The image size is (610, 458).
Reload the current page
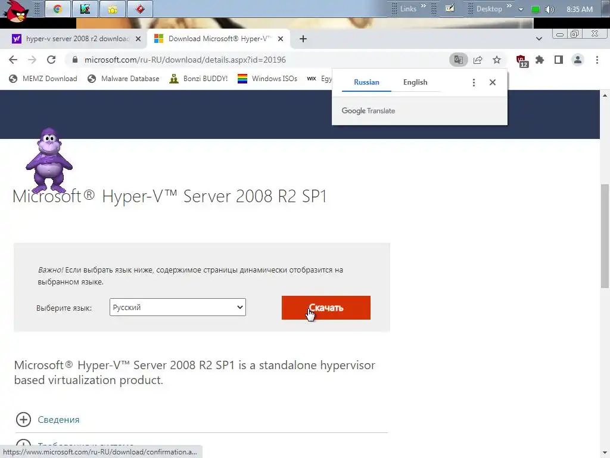[51, 60]
